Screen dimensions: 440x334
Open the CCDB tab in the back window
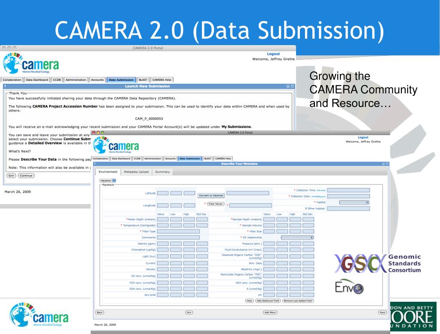(x=57, y=80)
